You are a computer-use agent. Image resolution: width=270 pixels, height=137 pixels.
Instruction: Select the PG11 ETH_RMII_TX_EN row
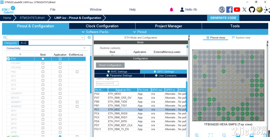click(x=140, y=129)
